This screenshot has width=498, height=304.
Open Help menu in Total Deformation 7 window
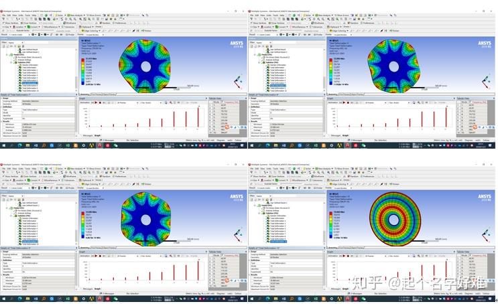(34, 15)
